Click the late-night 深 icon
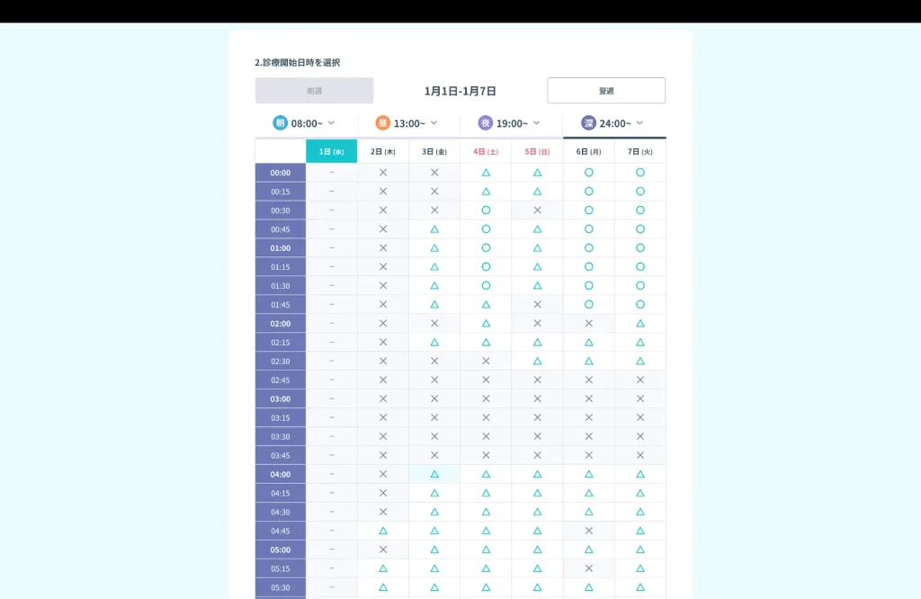 [588, 122]
